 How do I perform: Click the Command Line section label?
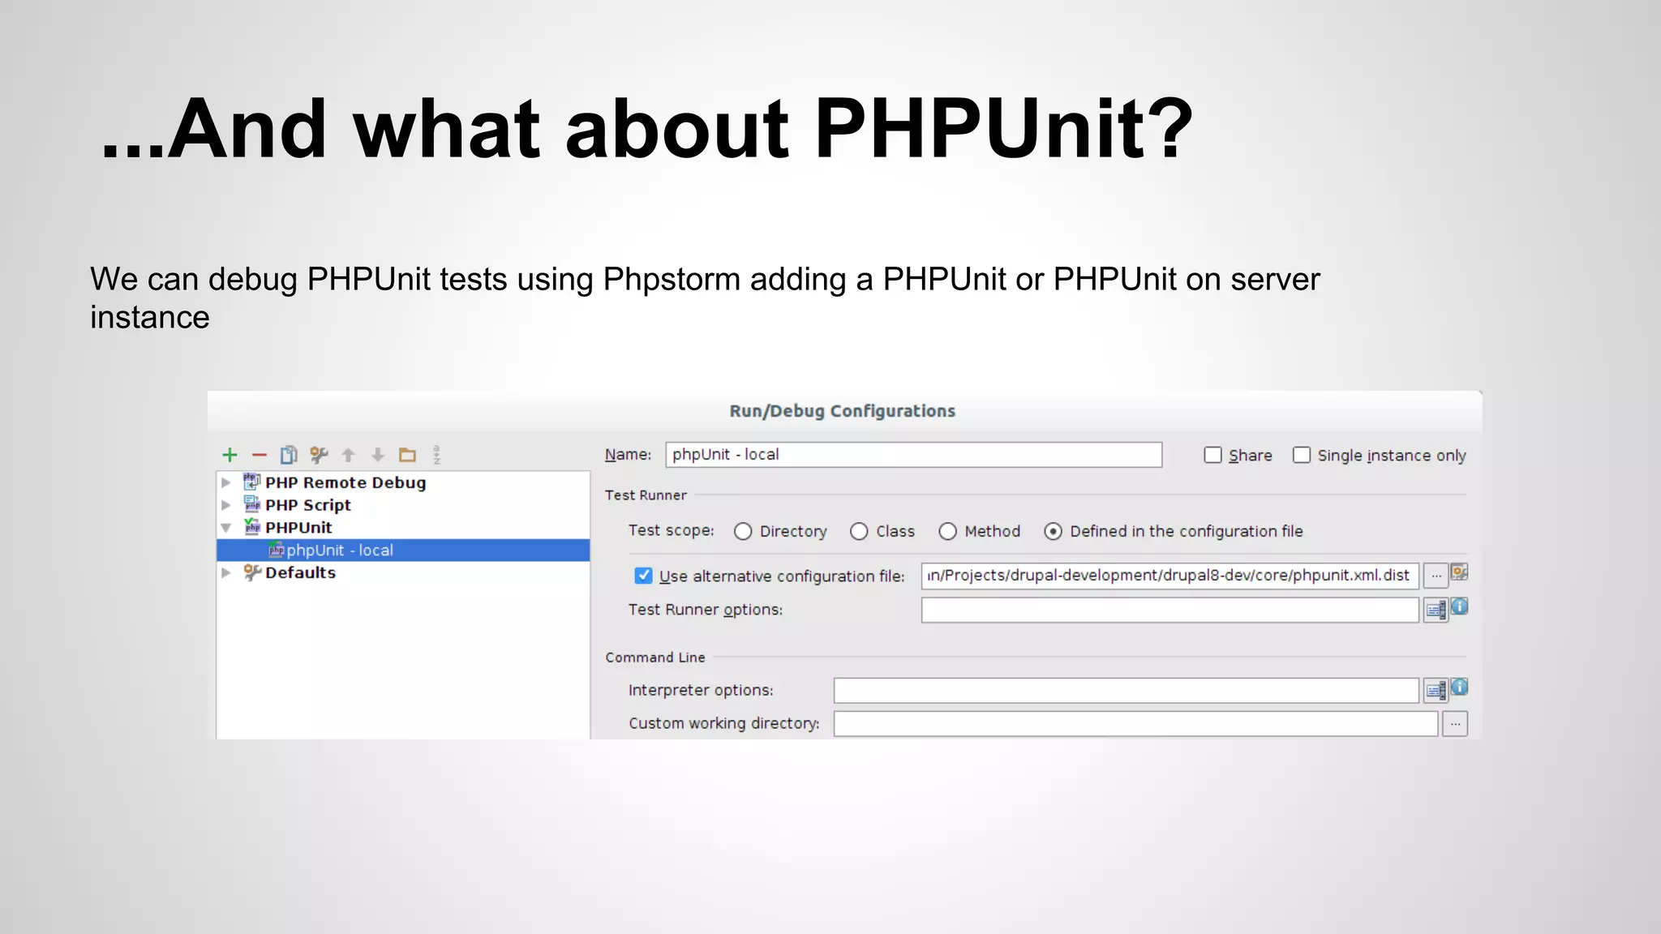tap(655, 658)
